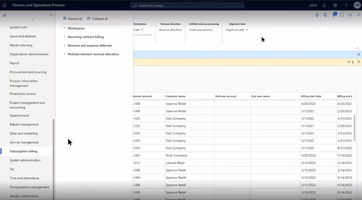The width and height of the screenshot is (362, 200).
Task: Select Organization administration module
Action: [29, 54]
